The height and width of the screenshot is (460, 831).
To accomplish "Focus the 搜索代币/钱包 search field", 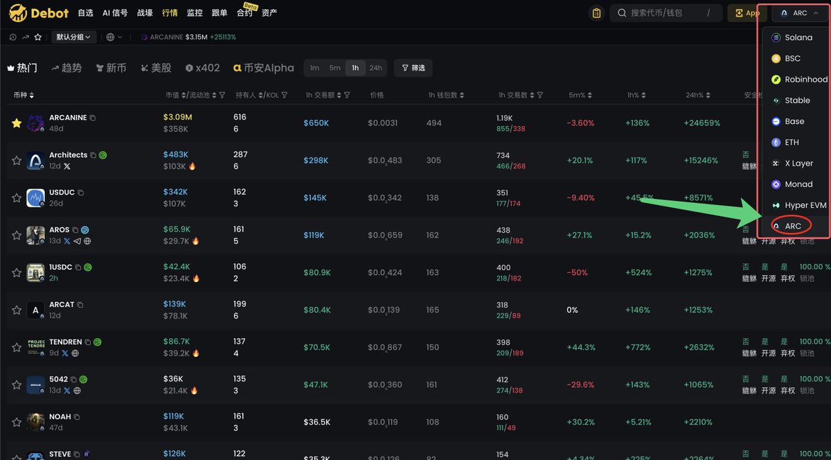I will 665,13.
